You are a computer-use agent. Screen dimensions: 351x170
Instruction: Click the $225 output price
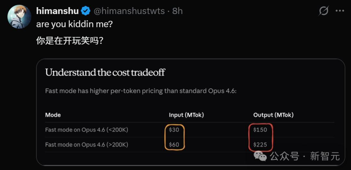pyautogui.click(x=260, y=145)
